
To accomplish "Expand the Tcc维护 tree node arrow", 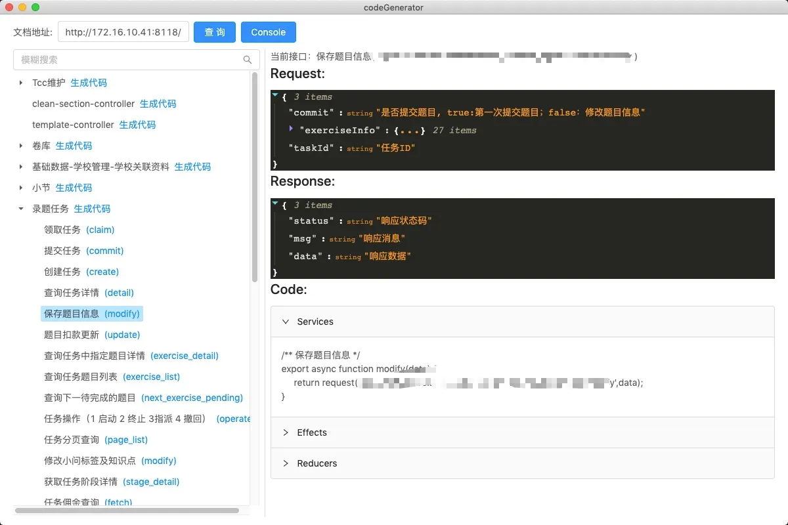I will click(x=21, y=83).
